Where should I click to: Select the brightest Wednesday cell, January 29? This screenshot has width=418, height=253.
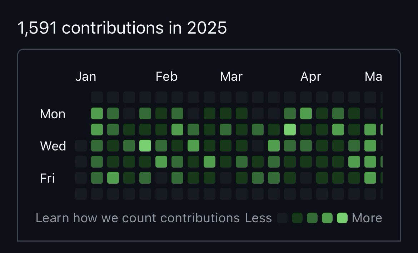(145, 145)
